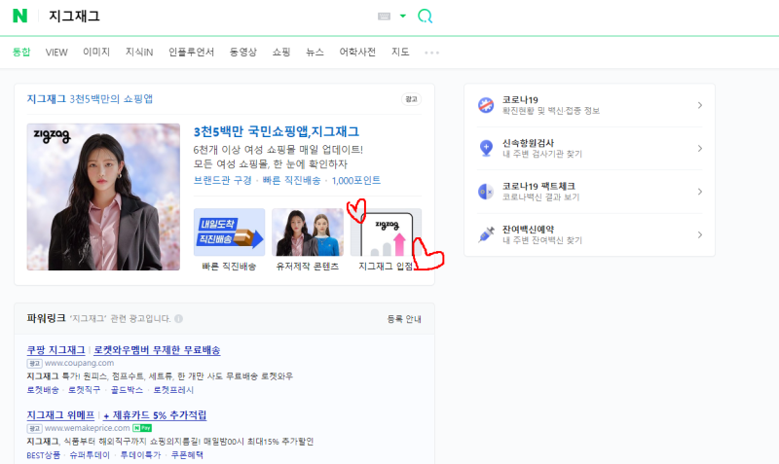Click the 광고 label beside www.wemakeprice.com
779x464 pixels.
pos(34,428)
